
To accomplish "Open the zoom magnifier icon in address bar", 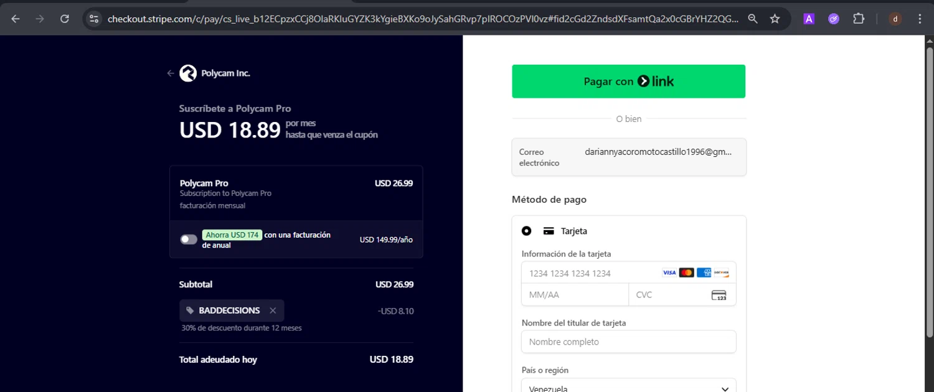I will 753,19.
